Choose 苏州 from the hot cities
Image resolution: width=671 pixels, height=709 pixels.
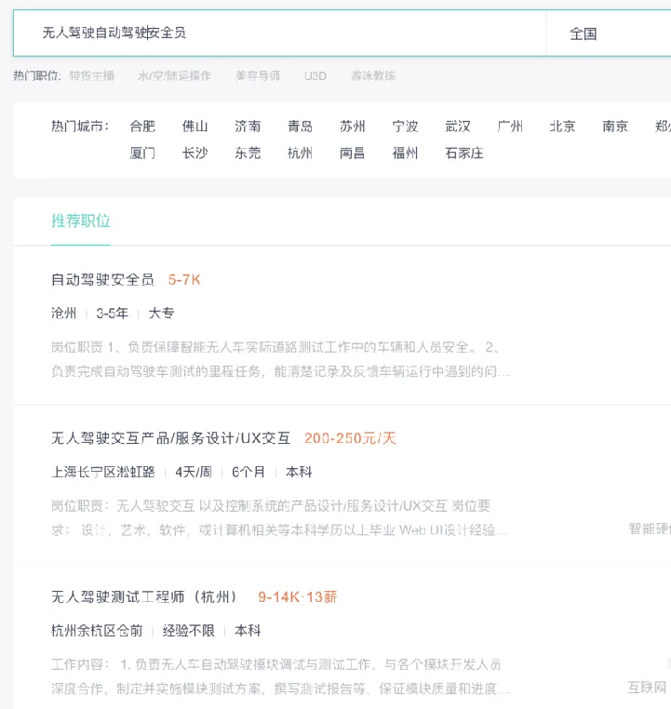(353, 127)
